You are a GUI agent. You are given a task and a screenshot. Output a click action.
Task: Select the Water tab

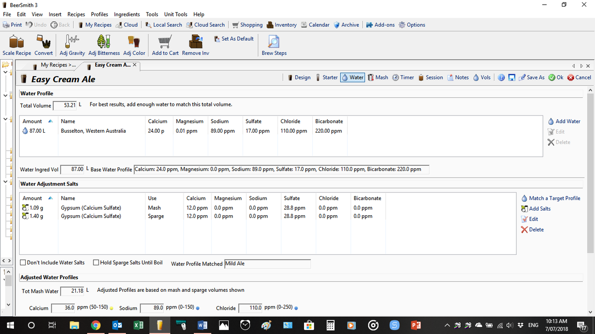(x=353, y=77)
